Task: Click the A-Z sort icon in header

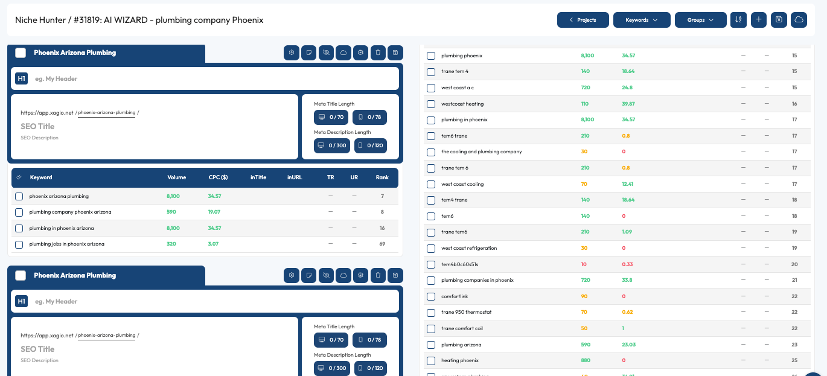Action: 738,20
